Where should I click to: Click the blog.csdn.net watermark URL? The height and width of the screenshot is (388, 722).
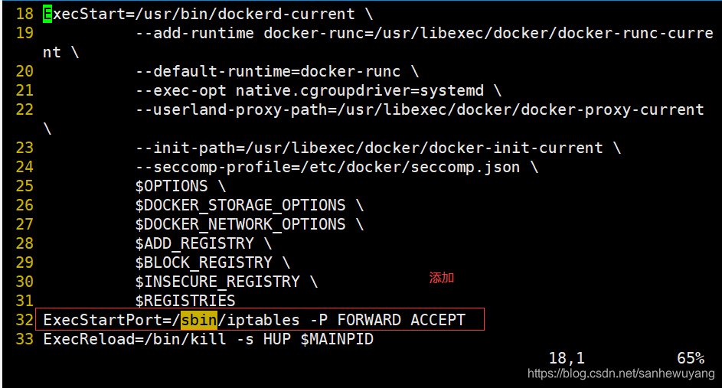coord(620,373)
